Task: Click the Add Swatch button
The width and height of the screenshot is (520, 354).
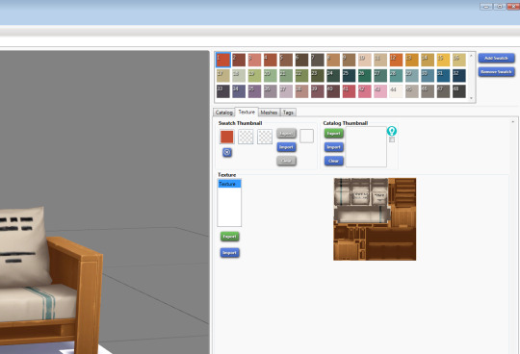Action: [496, 58]
